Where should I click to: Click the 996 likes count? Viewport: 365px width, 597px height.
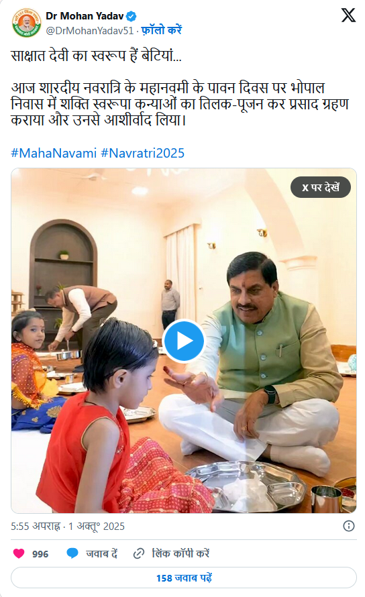[x=40, y=553]
